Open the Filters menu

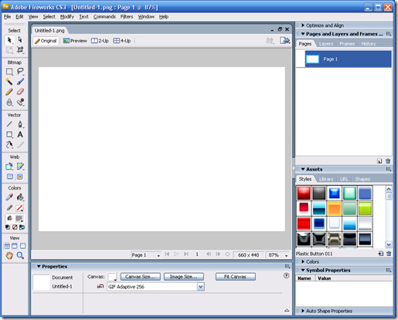point(127,17)
